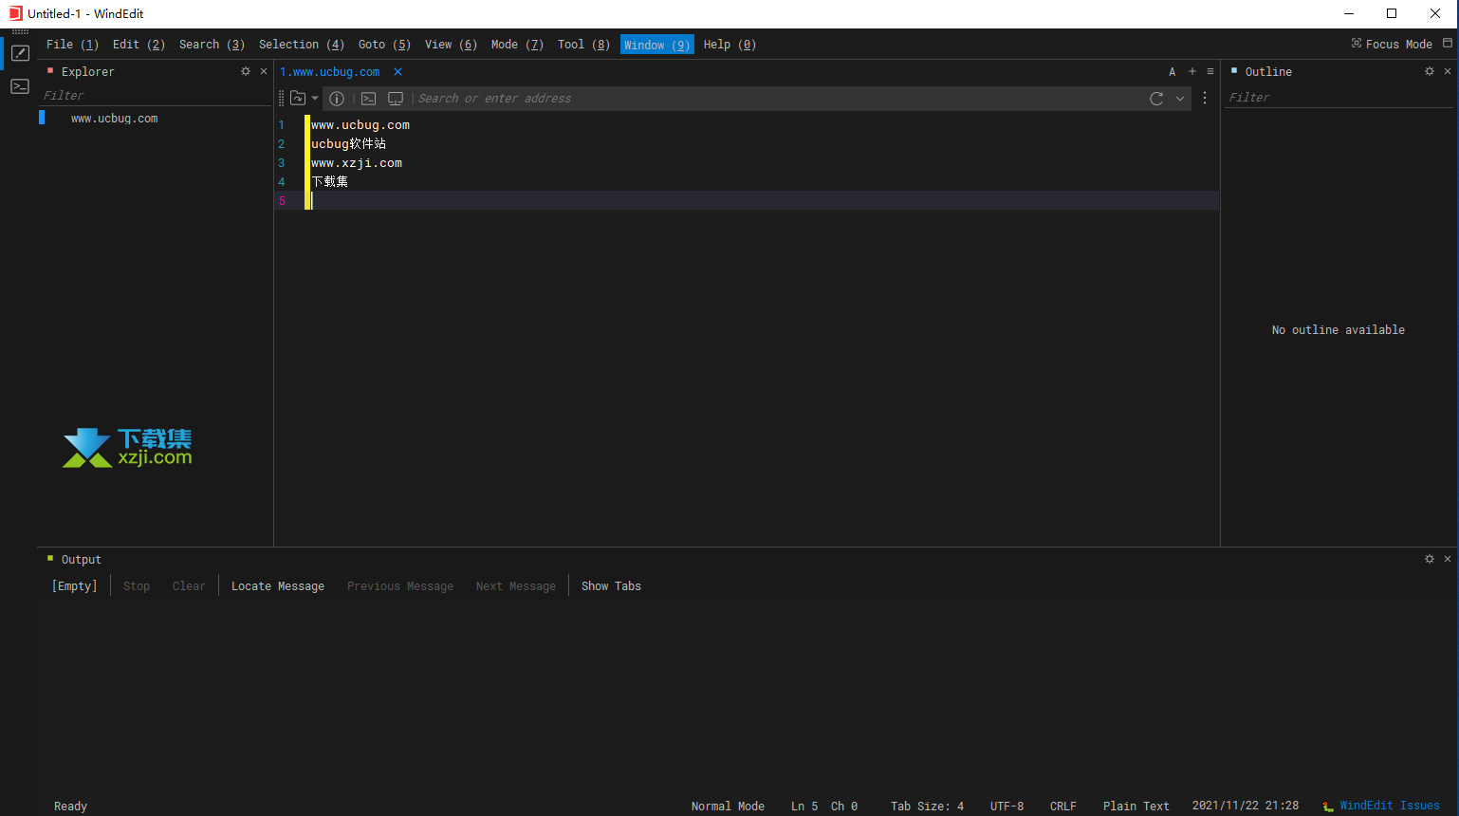Select the editor pencil icon in left sidebar
Screen dimensions: 1459x816
click(x=20, y=53)
